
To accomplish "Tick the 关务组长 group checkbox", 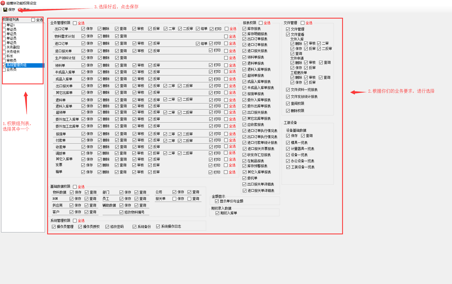I will point(4,52).
